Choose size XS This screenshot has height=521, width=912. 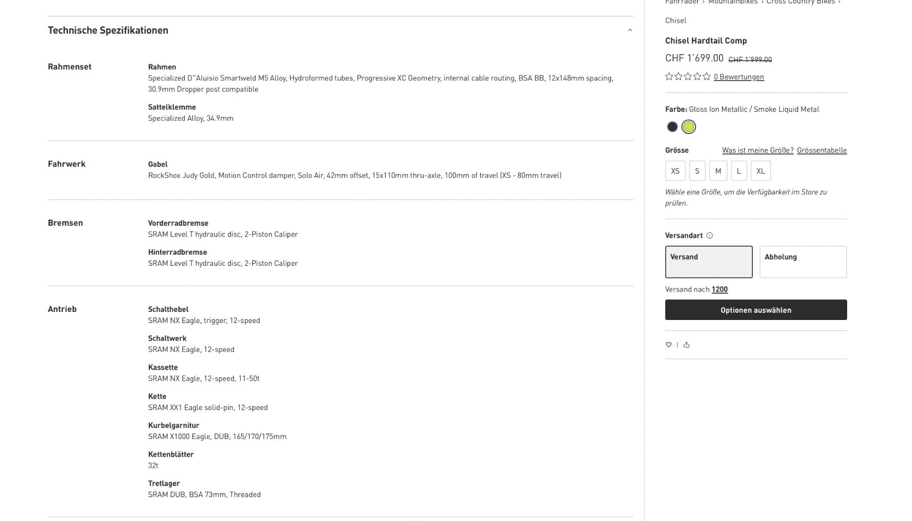click(x=675, y=171)
